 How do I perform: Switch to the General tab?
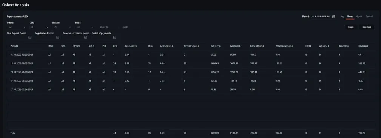(x=369, y=17)
